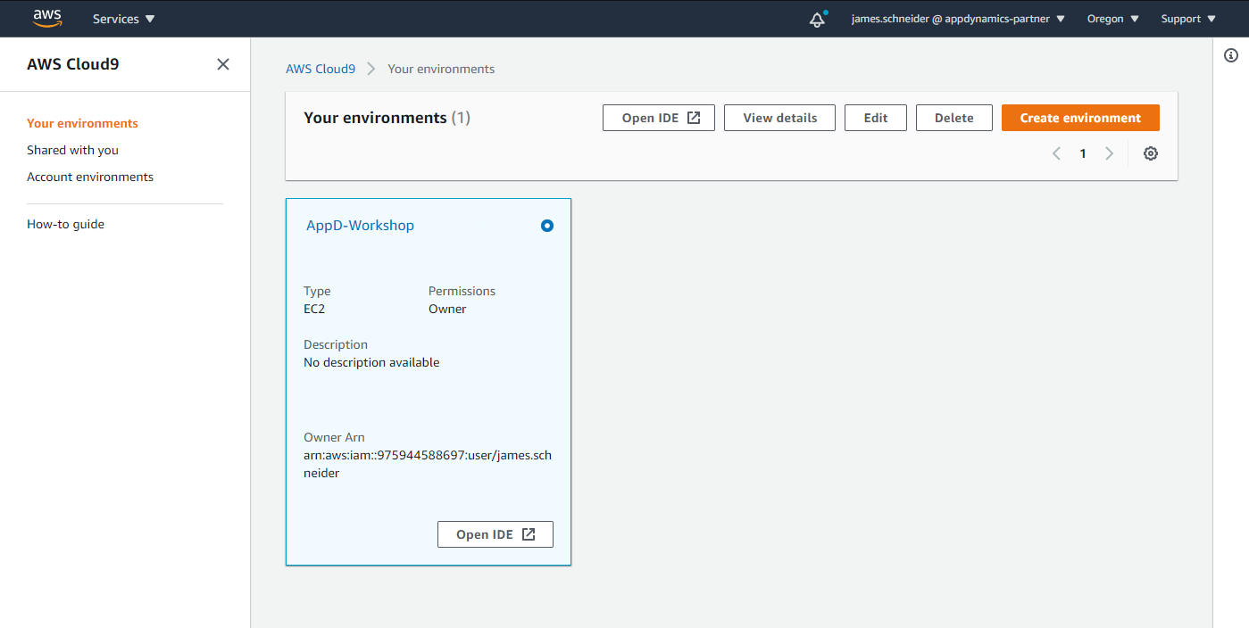The image size is (1249, 628).
Task: Open the Support dropdown menu
Action: pos(1188,19)
